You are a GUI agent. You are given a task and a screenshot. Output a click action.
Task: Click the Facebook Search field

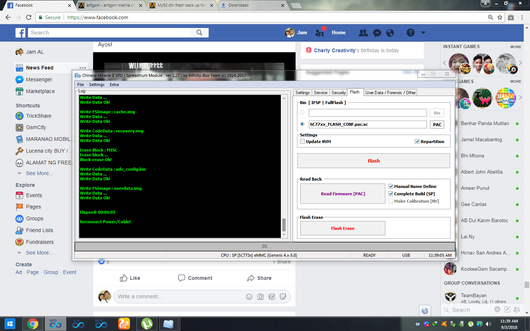coord(109,33)
